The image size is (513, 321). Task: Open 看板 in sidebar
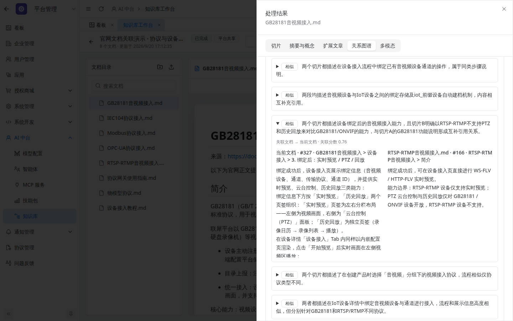(x=40, y=28)
